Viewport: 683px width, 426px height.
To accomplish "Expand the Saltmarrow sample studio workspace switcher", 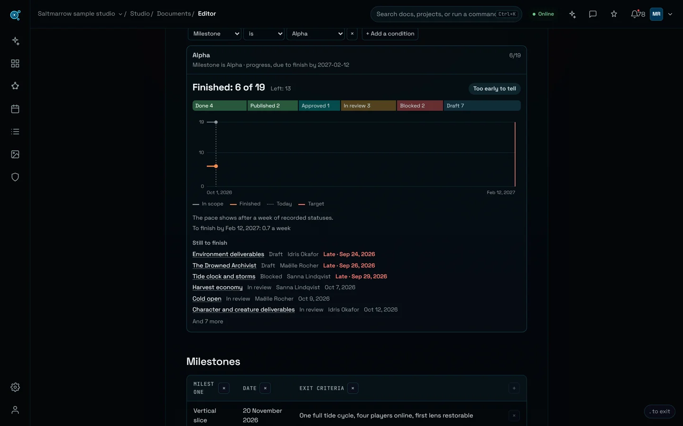I will [x=80, y=14].
